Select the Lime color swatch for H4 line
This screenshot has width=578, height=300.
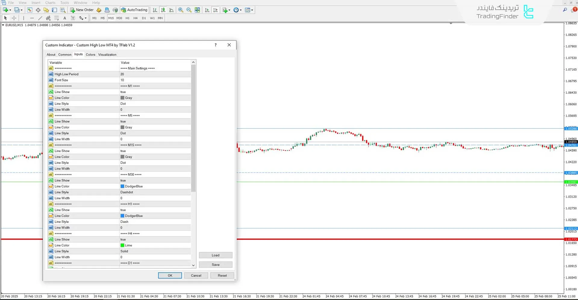click(x=122, y=245)
